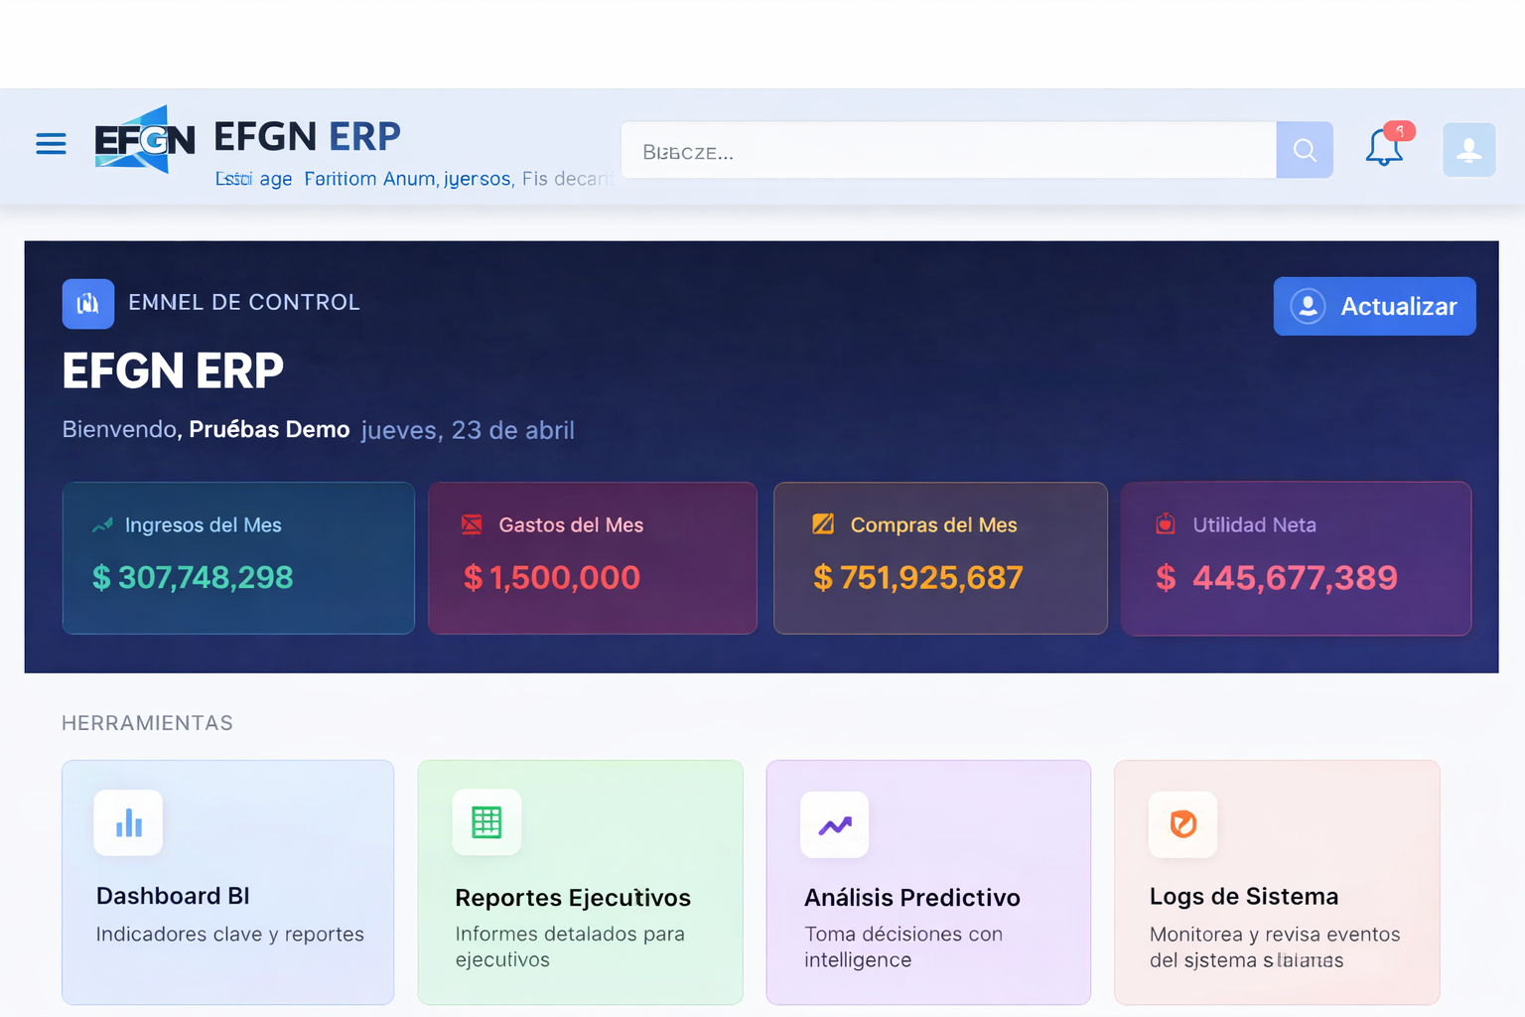Viewport: 1525px width, 1017px height.
Task: Click the Utilidad Neta icon
Action: click(x=1166, y=524)
